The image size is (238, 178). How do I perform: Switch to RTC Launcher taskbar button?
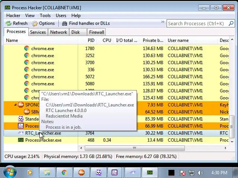tap(133, 172)
